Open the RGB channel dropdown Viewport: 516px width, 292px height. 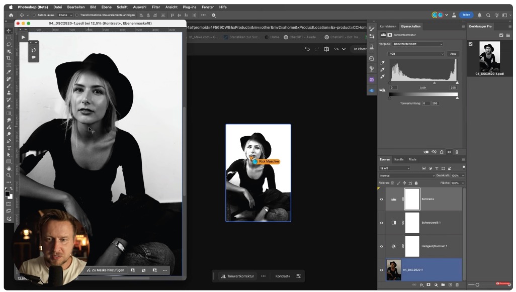click(416, 54)
